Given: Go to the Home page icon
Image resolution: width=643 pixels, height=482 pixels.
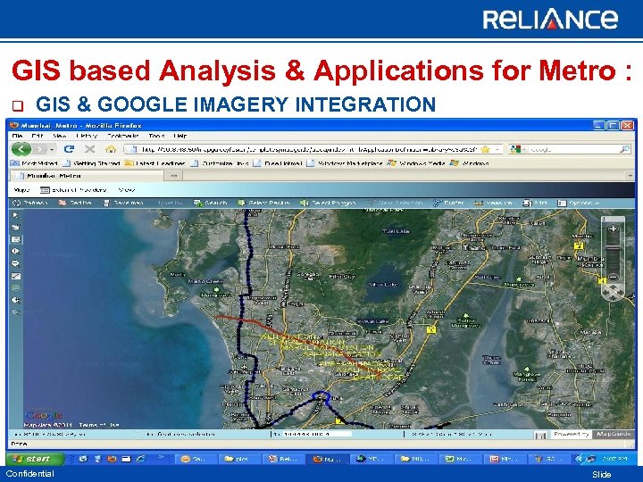Looking at the screenshot, I should point(111,149).
